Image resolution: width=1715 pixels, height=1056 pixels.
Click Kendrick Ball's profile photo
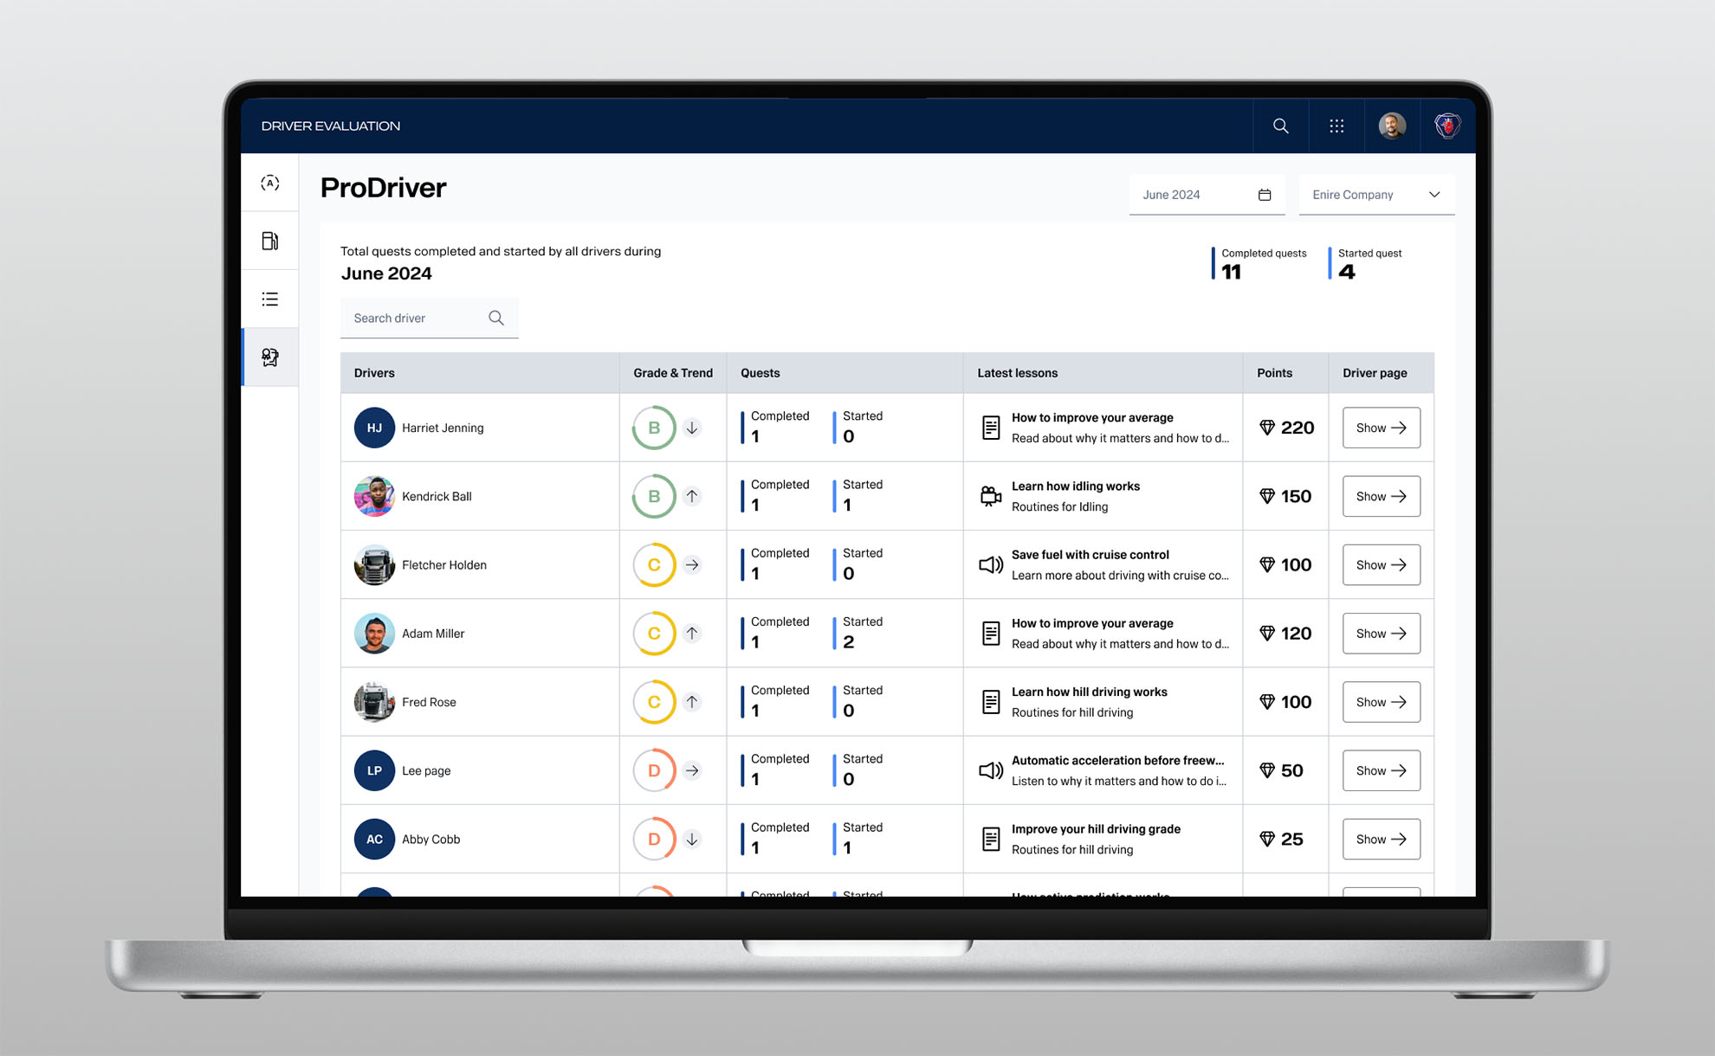374,496
